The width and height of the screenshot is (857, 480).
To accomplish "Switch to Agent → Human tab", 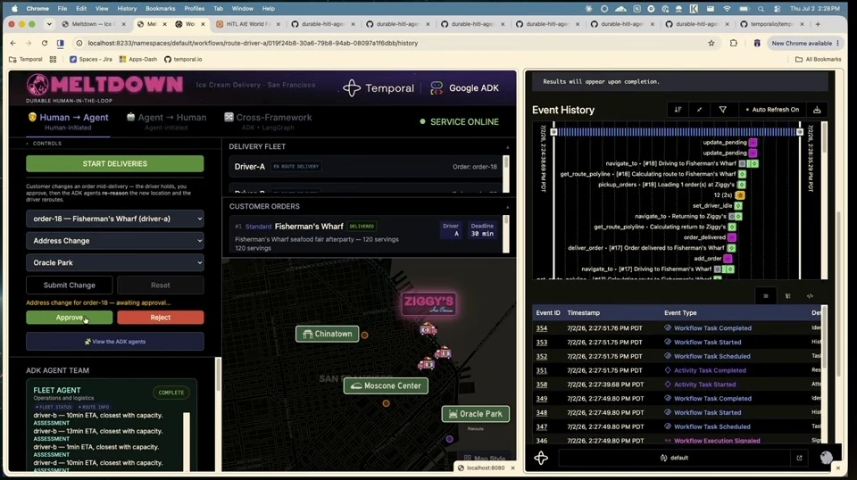I will [166, 121].
